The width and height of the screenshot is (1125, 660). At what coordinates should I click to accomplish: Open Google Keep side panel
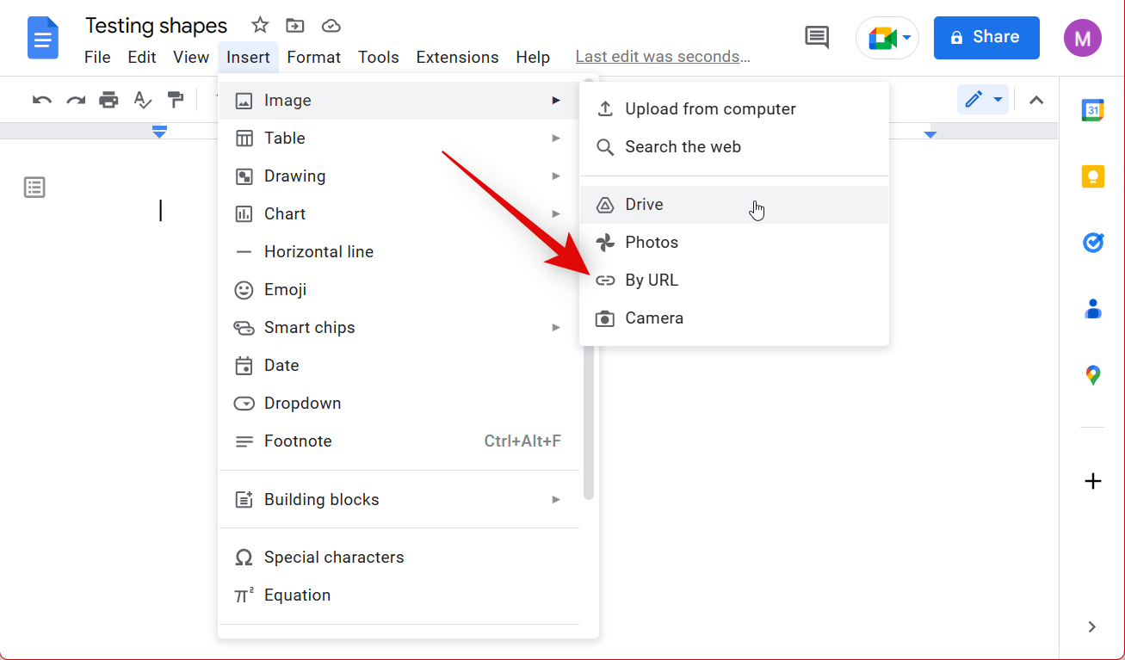click(1092, 176)
